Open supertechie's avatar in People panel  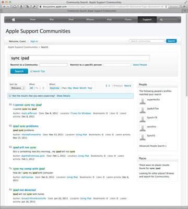(x=143, y=101)
